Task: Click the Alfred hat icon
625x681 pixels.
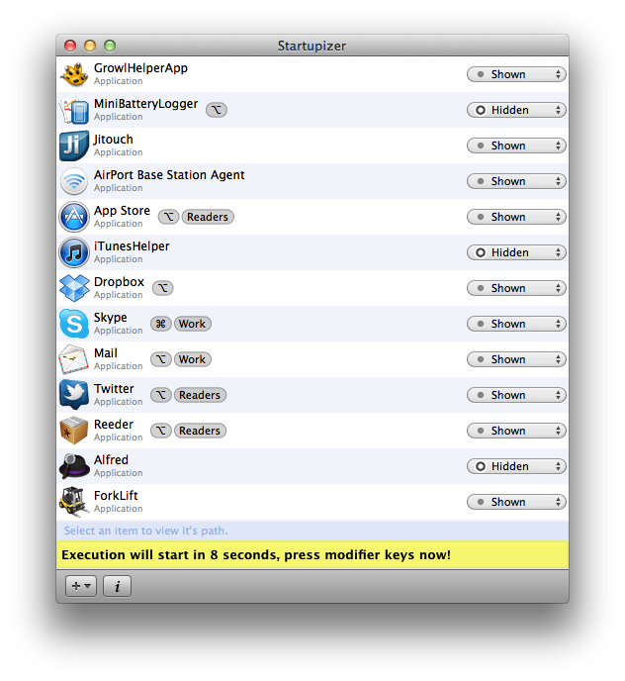Action: (x=74, y=466)
